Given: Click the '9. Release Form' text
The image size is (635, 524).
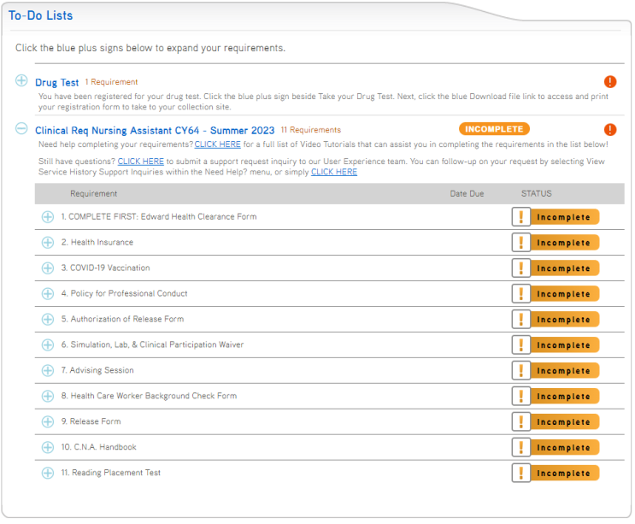Looking at the screenshot, I should 91,421.
